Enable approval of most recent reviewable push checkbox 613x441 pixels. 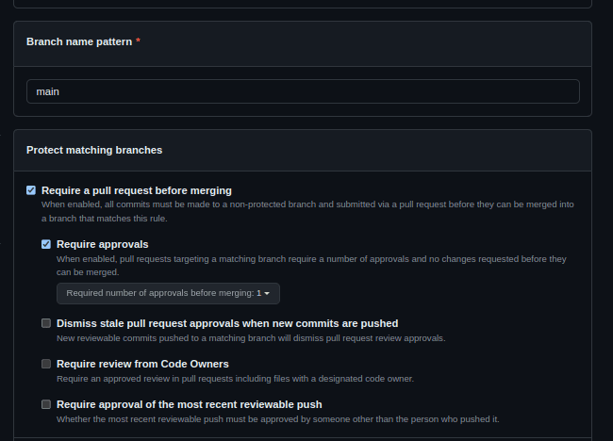point(46,404)
